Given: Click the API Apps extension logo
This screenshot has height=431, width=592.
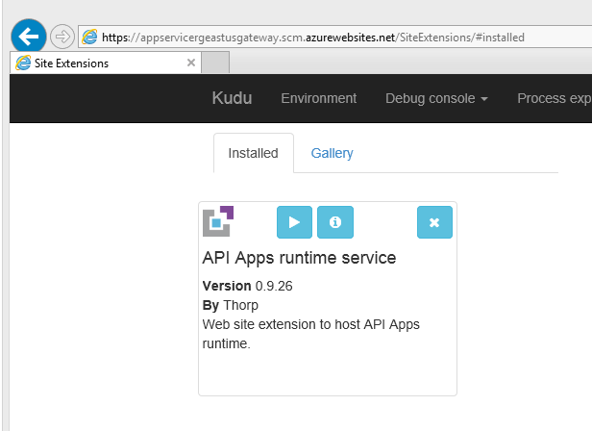Looking at the screenshot, I should click(x=218, y=220).
